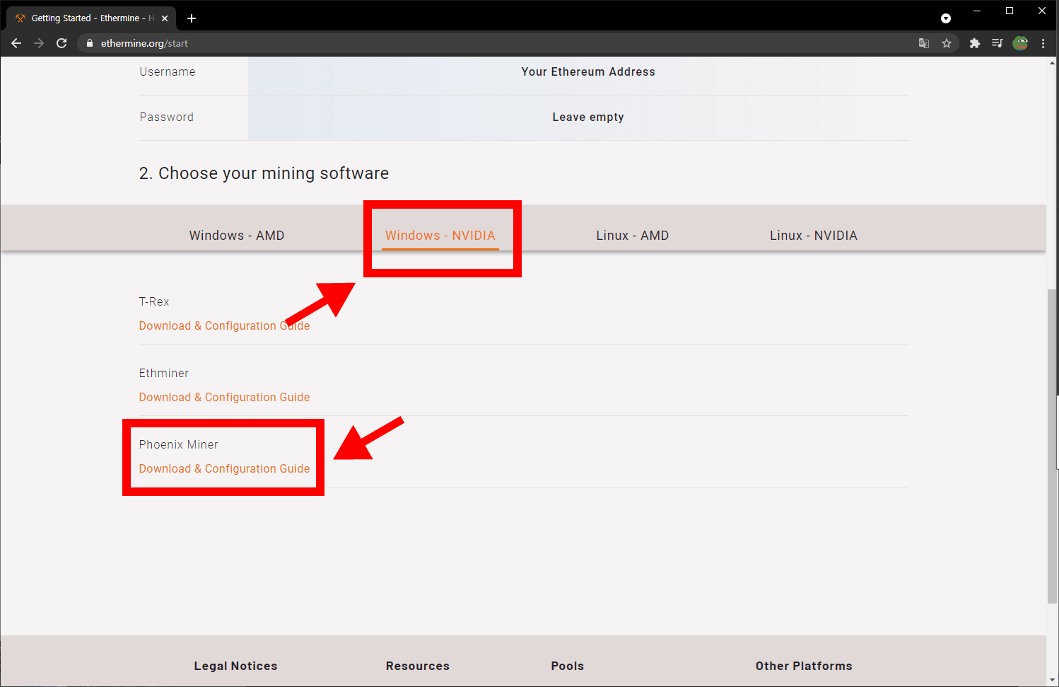The height and width of the screenshot is (687, 1059).
Task: Close the Getting Started tab
Action: pyautogui.click(x=165, y=18)
